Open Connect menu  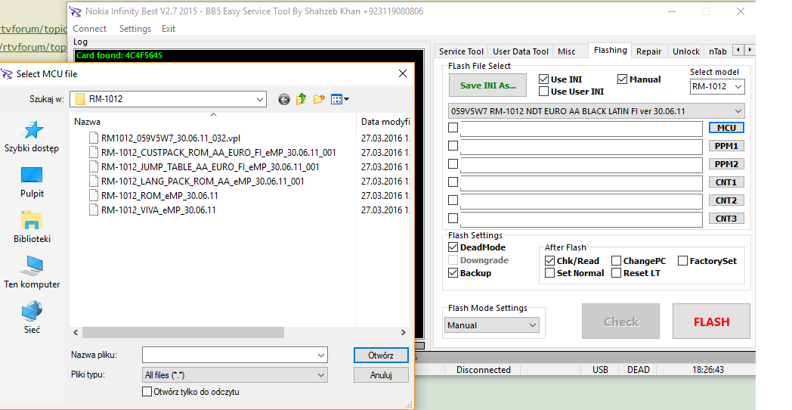pyautogui.click(x=89, y=29)
